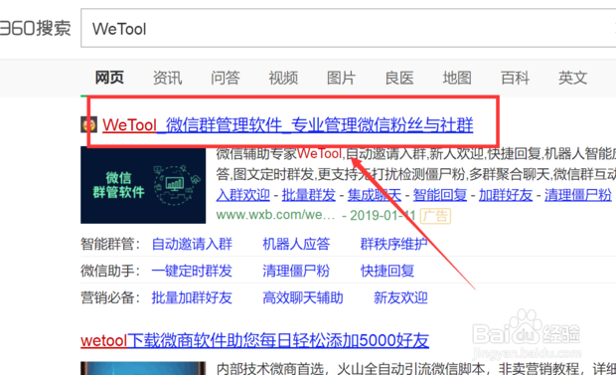Open the 自动邀请入群 link
This screenshot has height=375, width=616.
(192, 244)
